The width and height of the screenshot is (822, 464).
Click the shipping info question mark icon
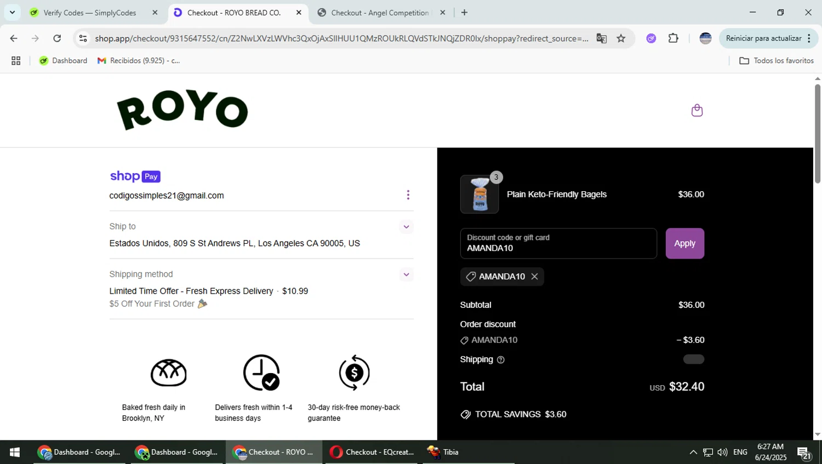500,360
